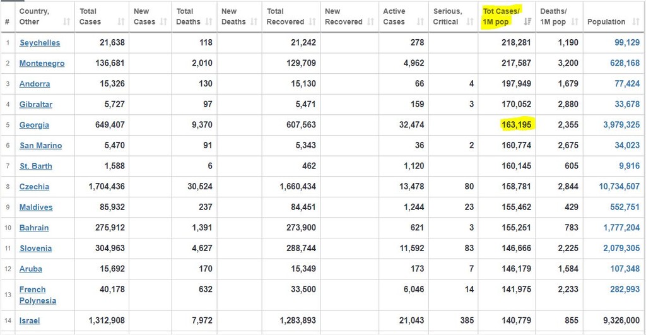Screen dimensions: 646x335
Task: Click the Country, Other column header
Action: (34, 16)
